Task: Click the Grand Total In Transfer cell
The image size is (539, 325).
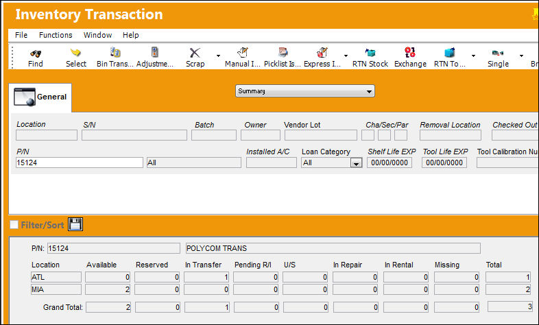Action: 207,306
